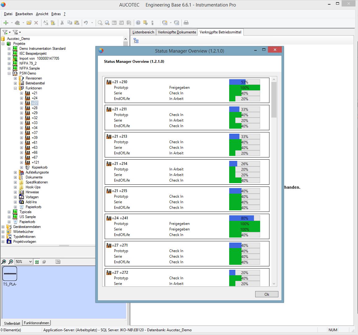
Task: Select the Funktionsrahmen tab at bottom
Action: tap(37, 323)
